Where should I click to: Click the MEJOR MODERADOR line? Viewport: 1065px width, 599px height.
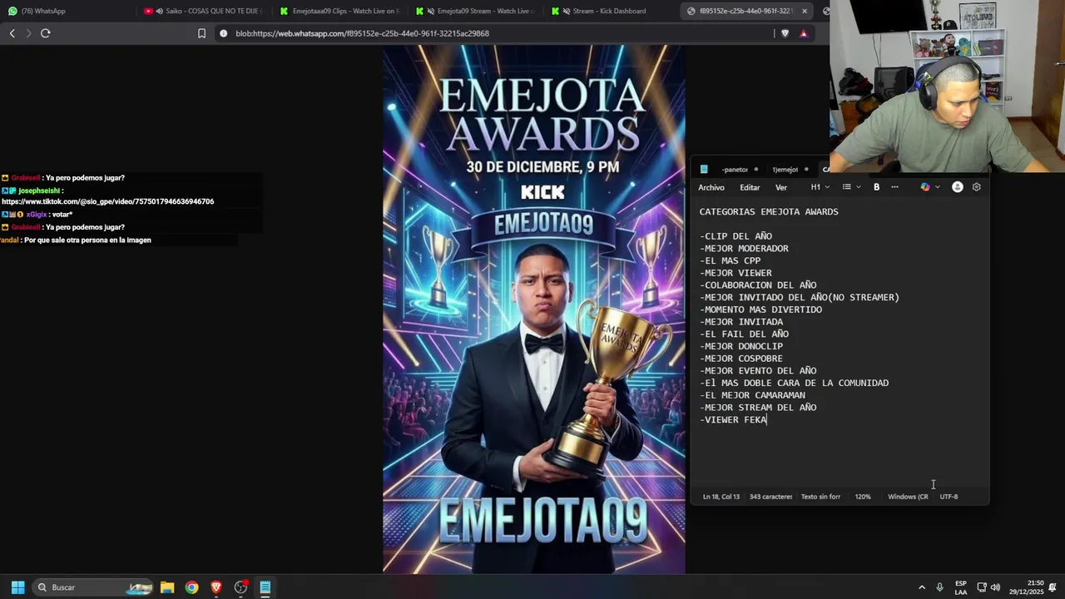click(744, 248)
